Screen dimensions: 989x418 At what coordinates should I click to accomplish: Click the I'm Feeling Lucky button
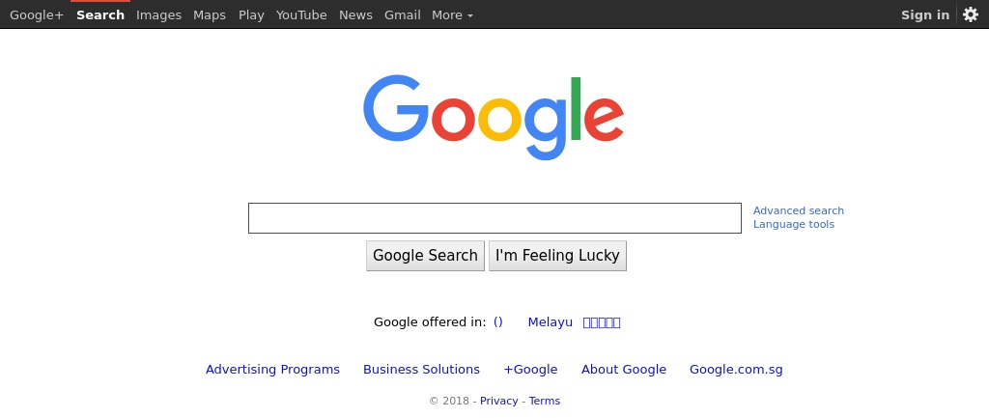[557, 256]
